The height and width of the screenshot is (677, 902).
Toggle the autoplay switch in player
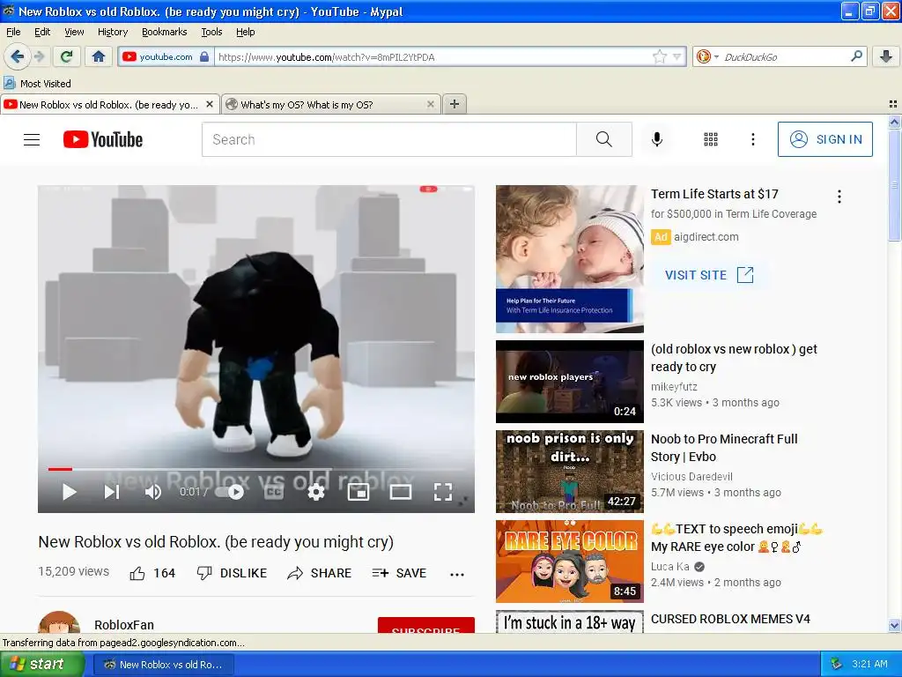(230, 492)
